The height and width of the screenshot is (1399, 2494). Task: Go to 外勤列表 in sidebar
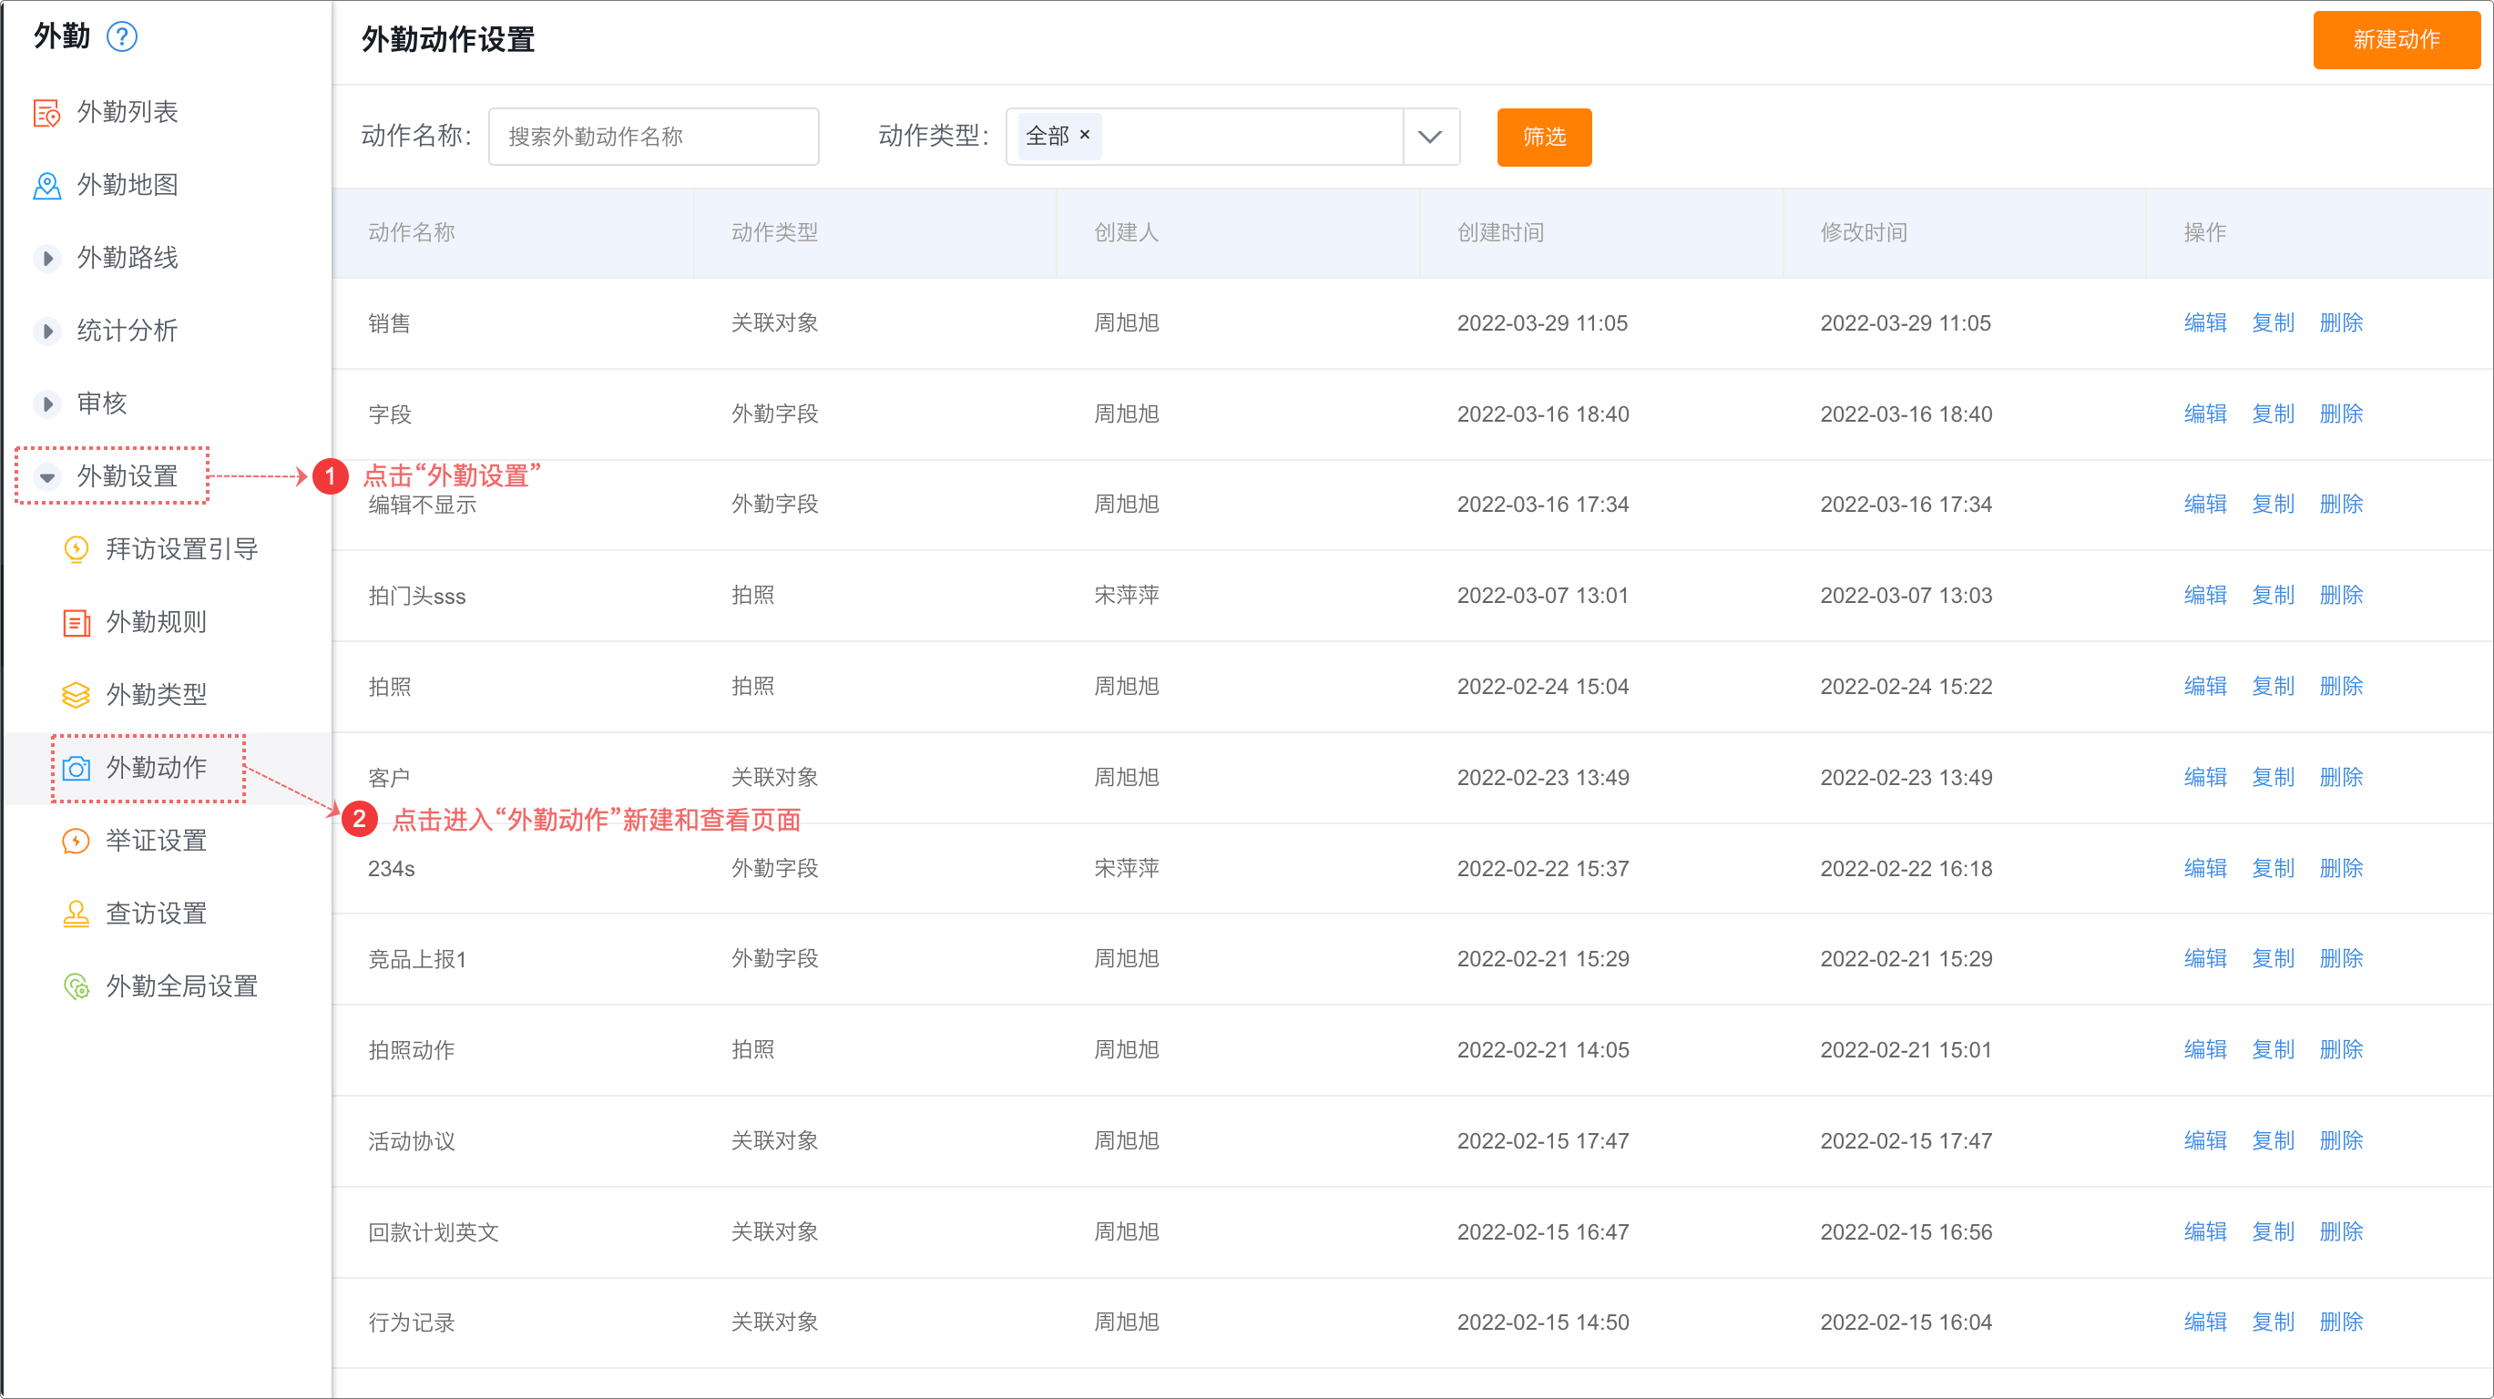point(128,112)
